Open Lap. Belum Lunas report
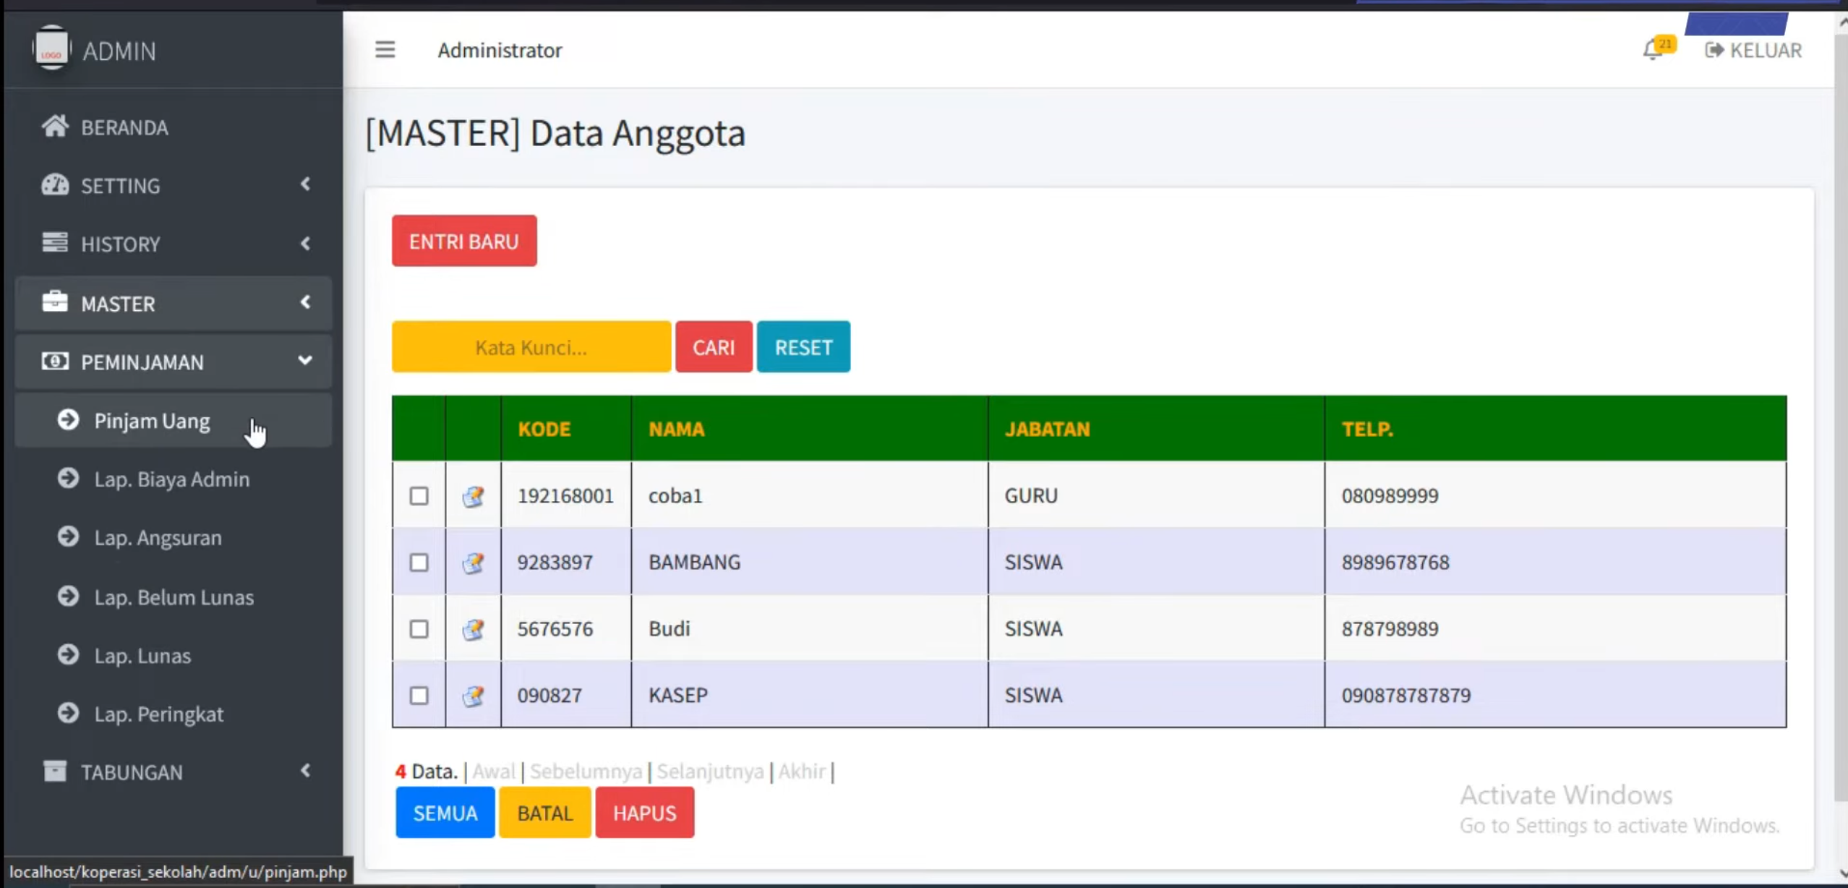1848x888 pixels. point(173,597)
